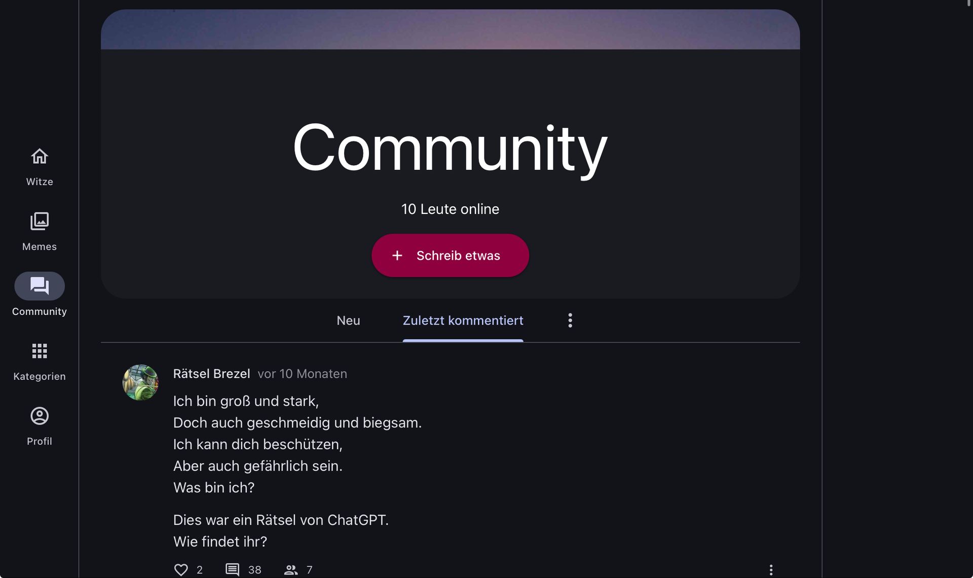Open the Kategorien grid icon
973x578 pixels.
[x=40, y=351]
